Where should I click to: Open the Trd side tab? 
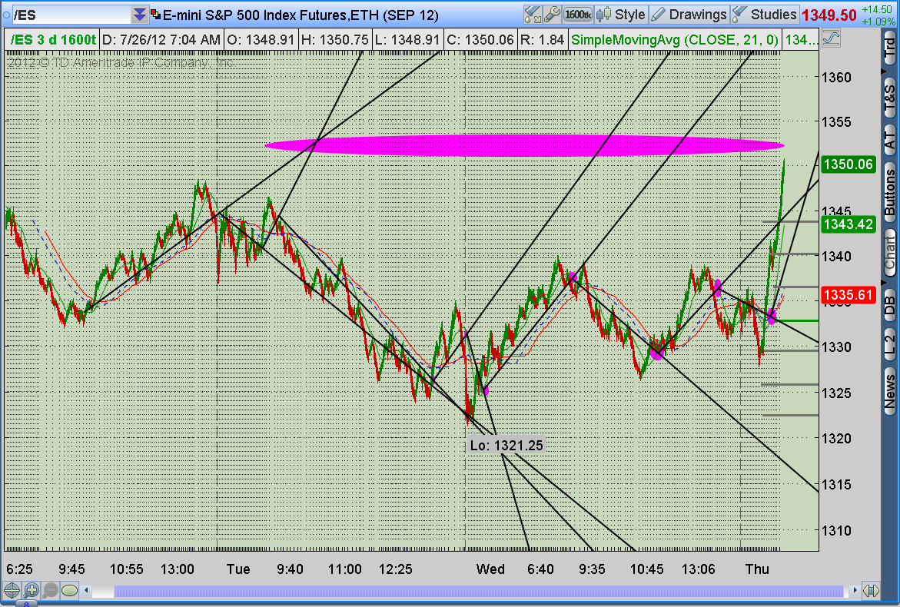889,48
